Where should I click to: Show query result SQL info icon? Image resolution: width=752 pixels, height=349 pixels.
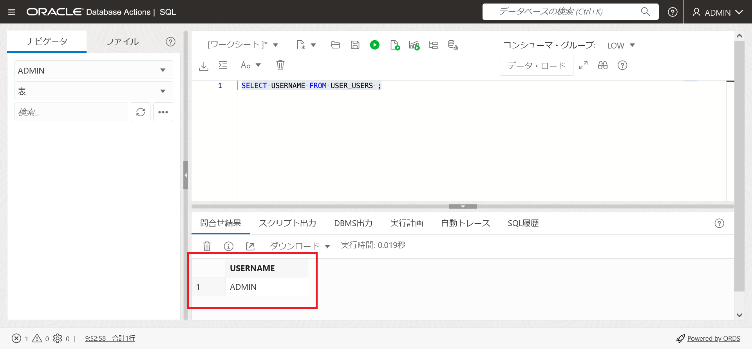[229, 246]
